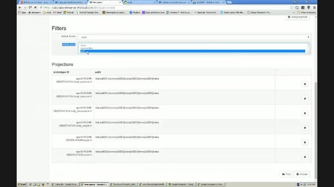
Task: Click the 'default format' label
Action: point(68,36)
